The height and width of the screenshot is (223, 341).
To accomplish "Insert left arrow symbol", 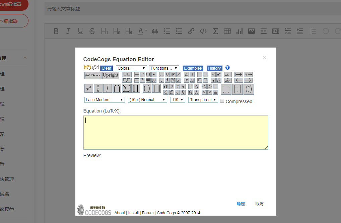I will [x=238, y=80].
